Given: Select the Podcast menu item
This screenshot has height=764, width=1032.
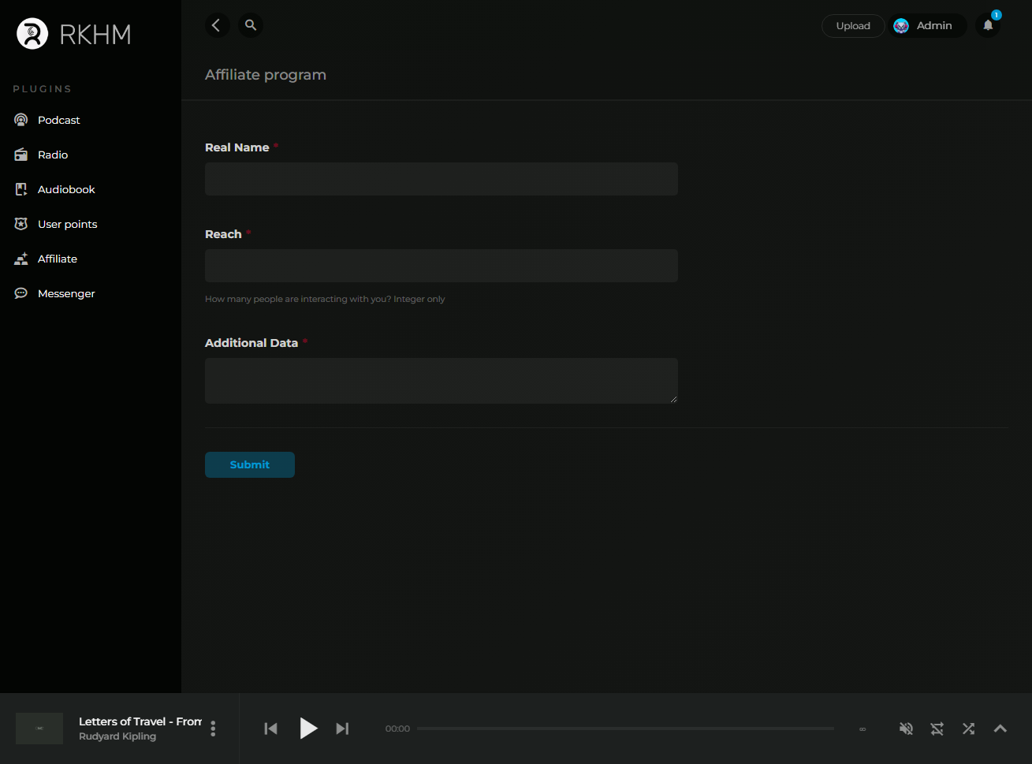Looking at the screenshot, I should [x=59, y=120].
